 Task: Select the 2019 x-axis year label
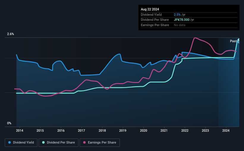click(x=123, y=130)
